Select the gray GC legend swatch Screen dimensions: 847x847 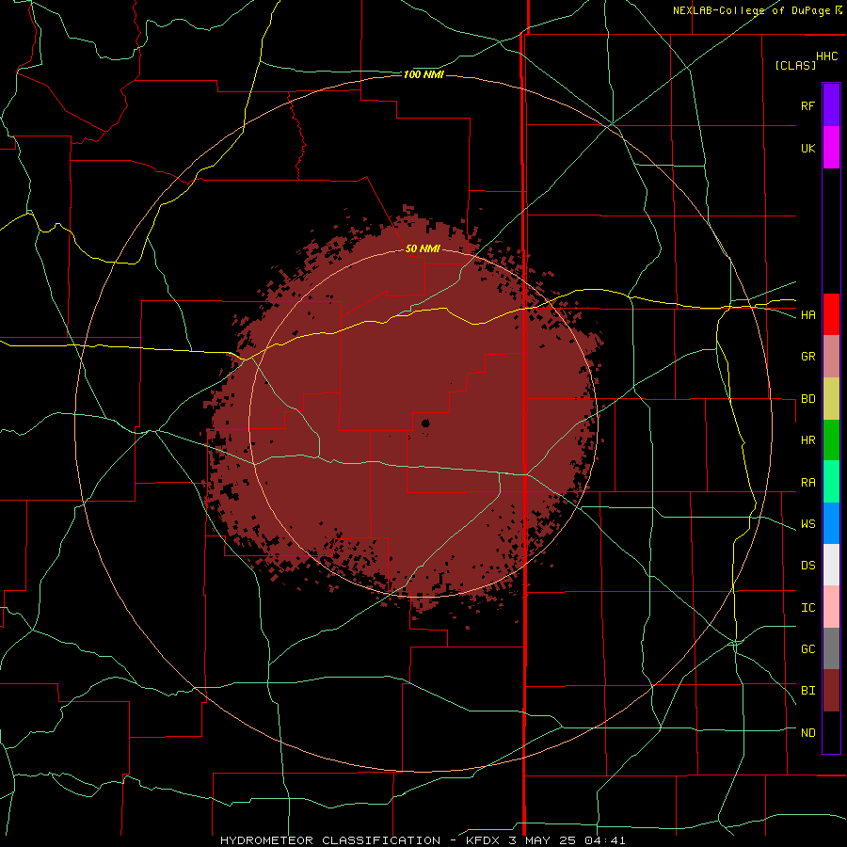(831, 648)
